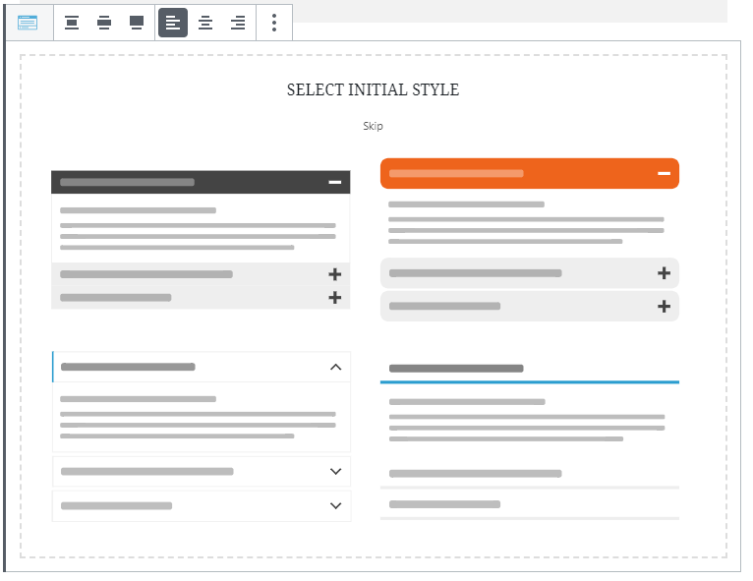Image resolution: width=753 pixels, height=581 pixels.
Task: Set block alignment to wide width
Action: (104, 23)
